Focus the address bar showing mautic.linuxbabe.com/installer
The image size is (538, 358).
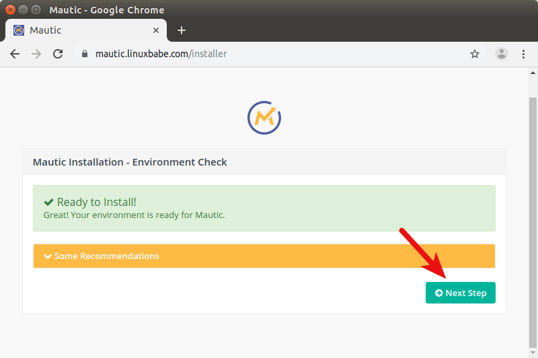pos(269,54)
